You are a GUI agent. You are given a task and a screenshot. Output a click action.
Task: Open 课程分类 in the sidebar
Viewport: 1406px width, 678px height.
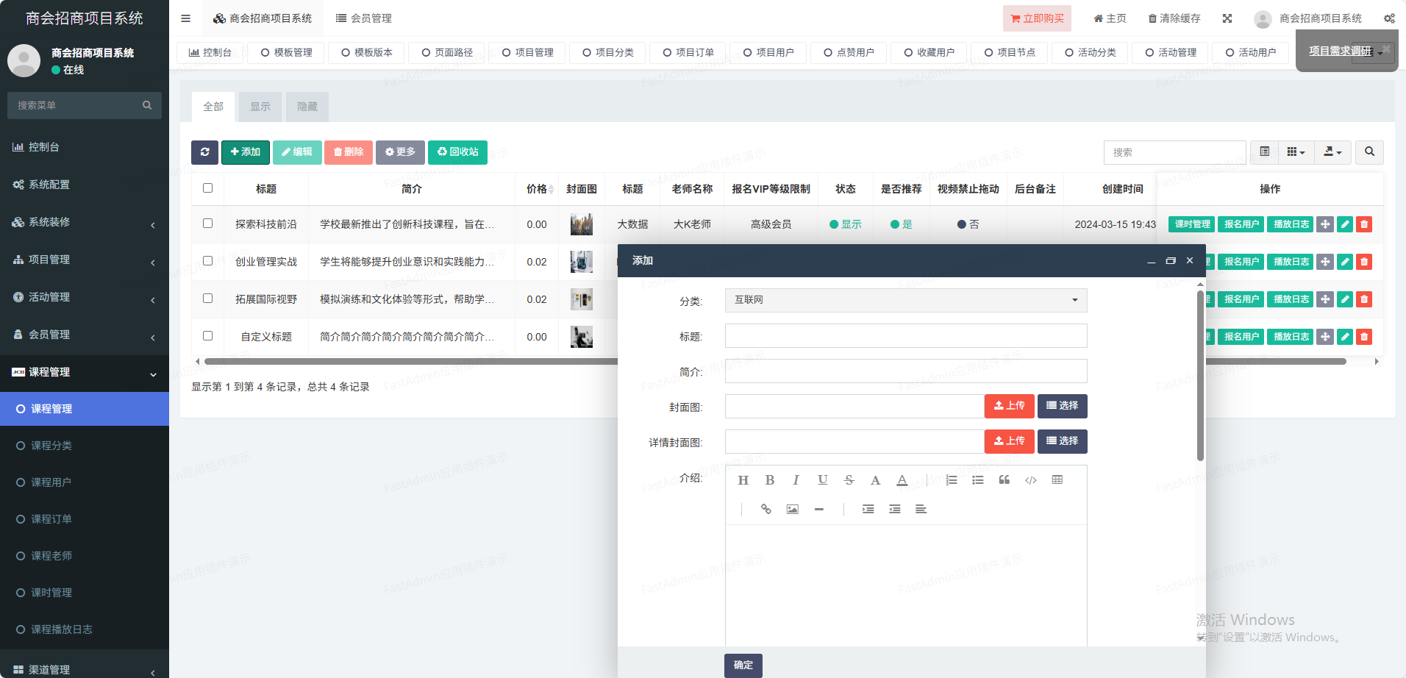tap(51, 446)
